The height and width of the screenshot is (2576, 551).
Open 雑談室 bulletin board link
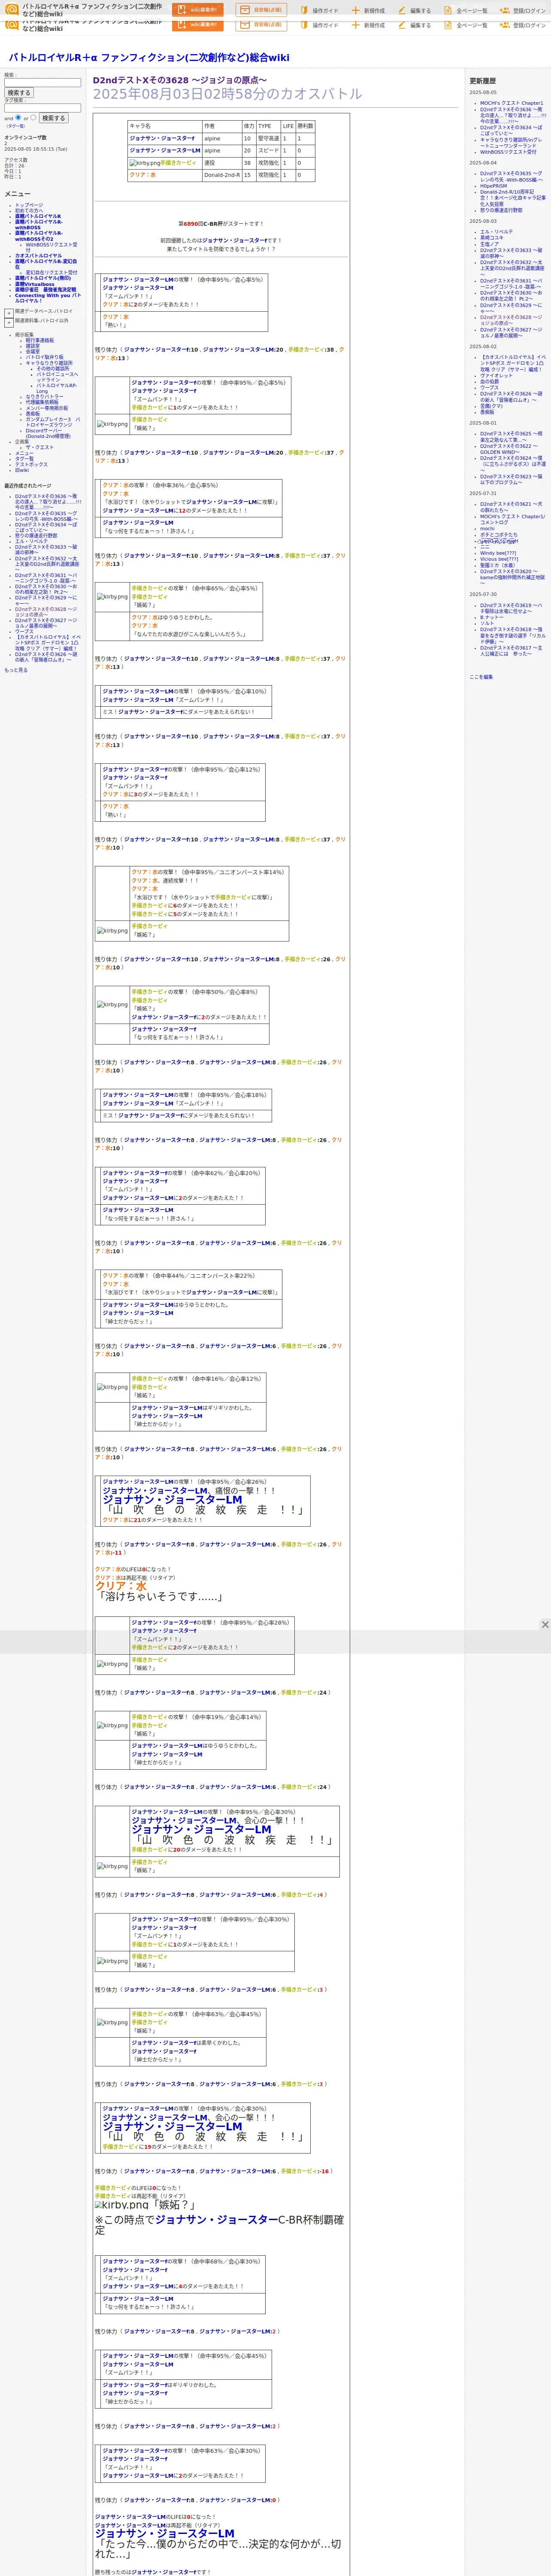(x=33, y=346)
